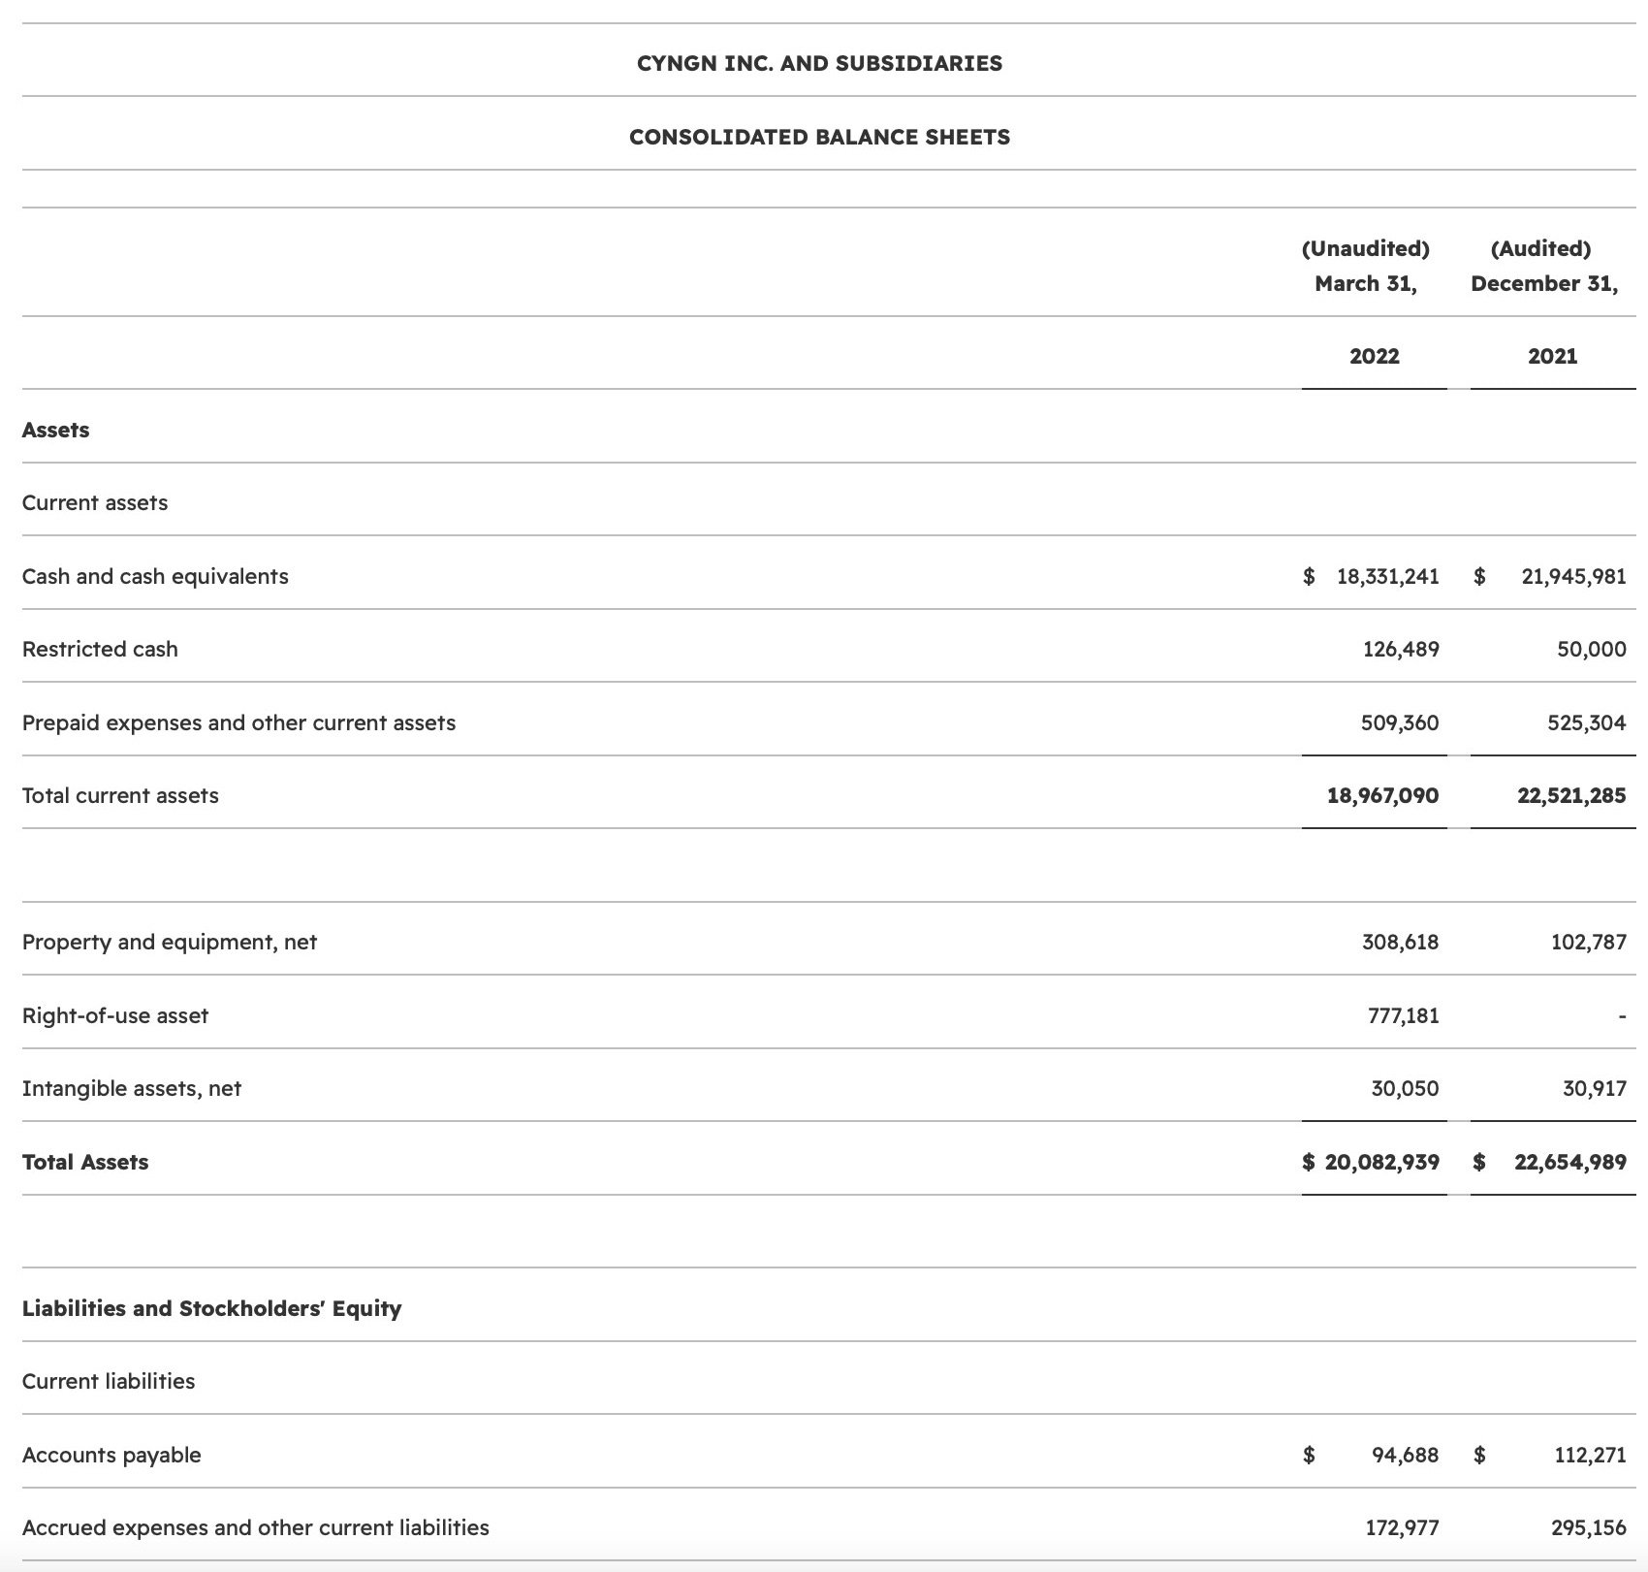This screenshot has width=1648, height=1572.
Task: Select accrued expenses value 172,977
Action: 1402,1527
